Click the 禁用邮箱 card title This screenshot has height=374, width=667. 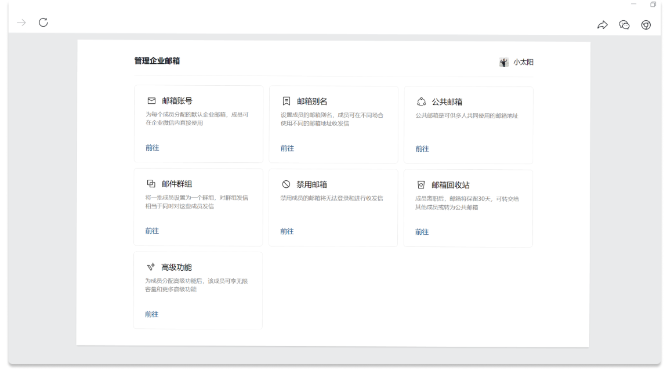311,184
